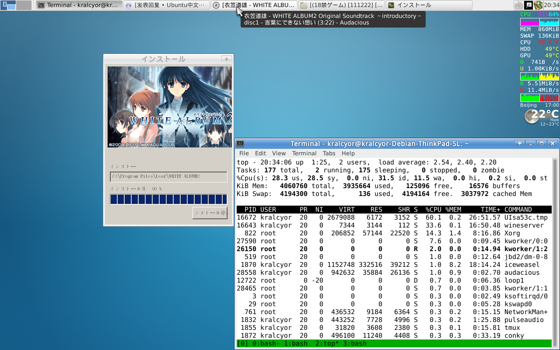Click the first workspace in pager
The height and width of the screenshot is (350, 560).
pyautogui.click(x=8, y=5)
